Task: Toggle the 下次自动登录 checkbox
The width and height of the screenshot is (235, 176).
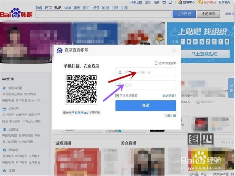Action: click(x=117, y=96)
